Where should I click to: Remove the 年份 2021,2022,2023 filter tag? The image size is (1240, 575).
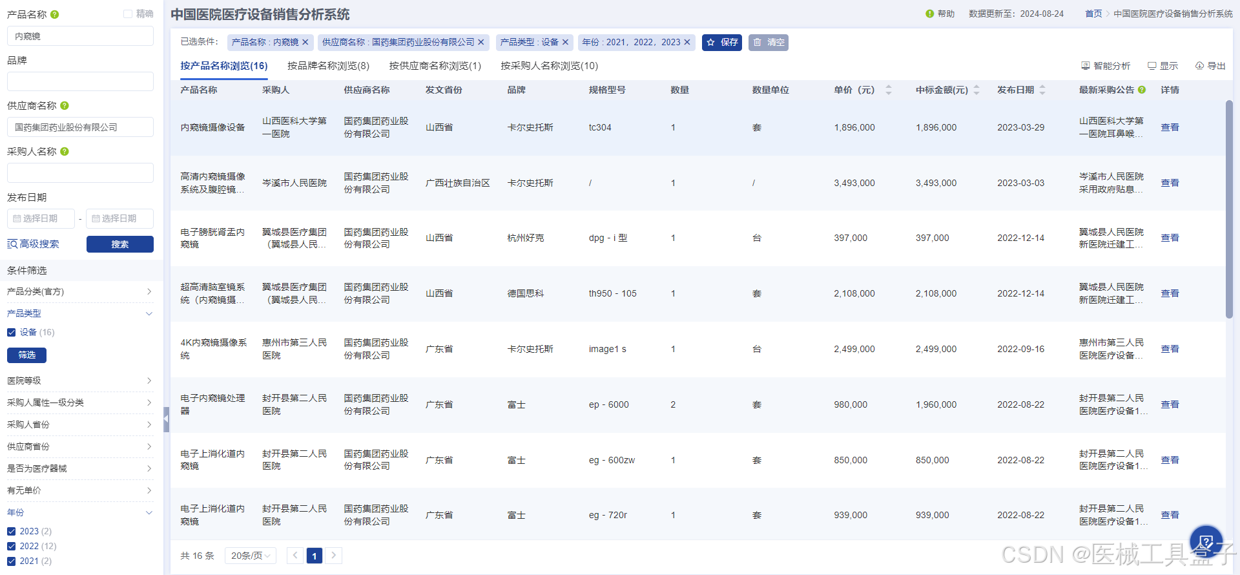pos(687,42)
